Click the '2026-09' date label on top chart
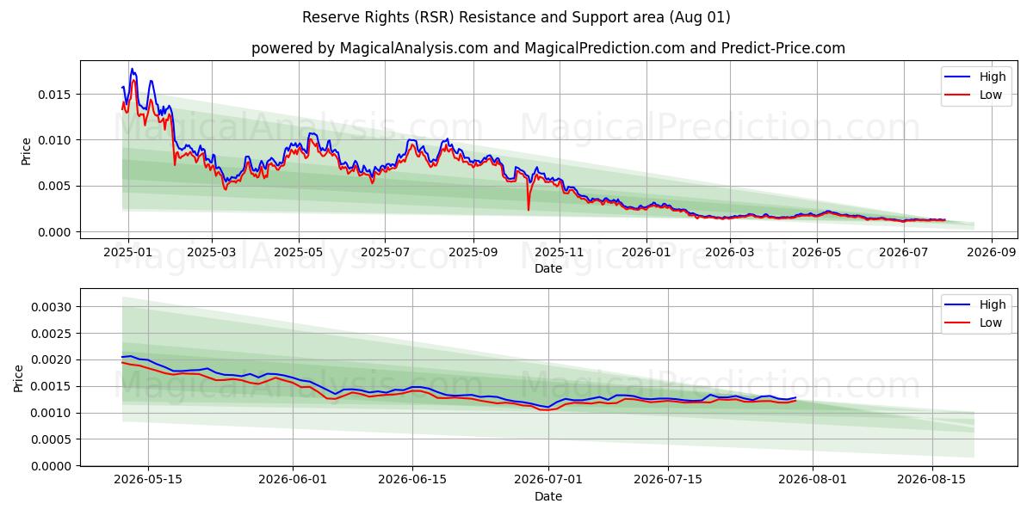 pyautogui.click(x=992, y=252)
